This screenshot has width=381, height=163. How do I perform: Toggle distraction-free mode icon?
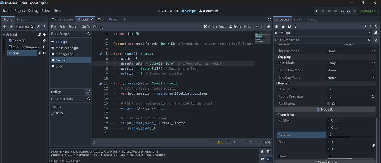[269, 19]
